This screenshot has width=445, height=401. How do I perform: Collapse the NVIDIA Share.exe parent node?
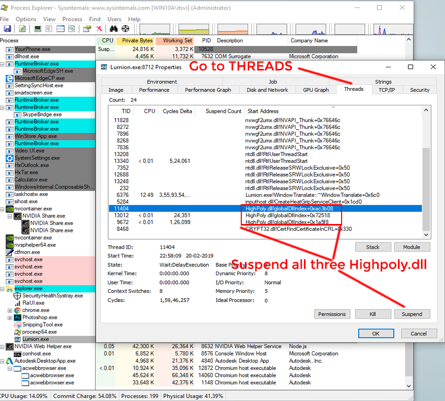9,217
